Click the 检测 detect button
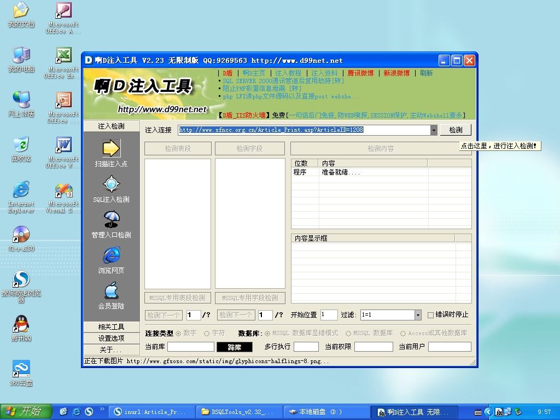The image size is (560, 420). pyautogui.click(x=456, y=130)
